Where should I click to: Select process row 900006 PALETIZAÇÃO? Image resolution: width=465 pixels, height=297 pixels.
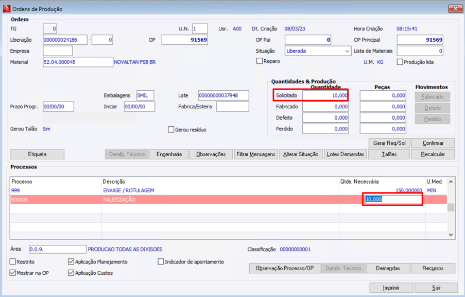pos(229,200)
